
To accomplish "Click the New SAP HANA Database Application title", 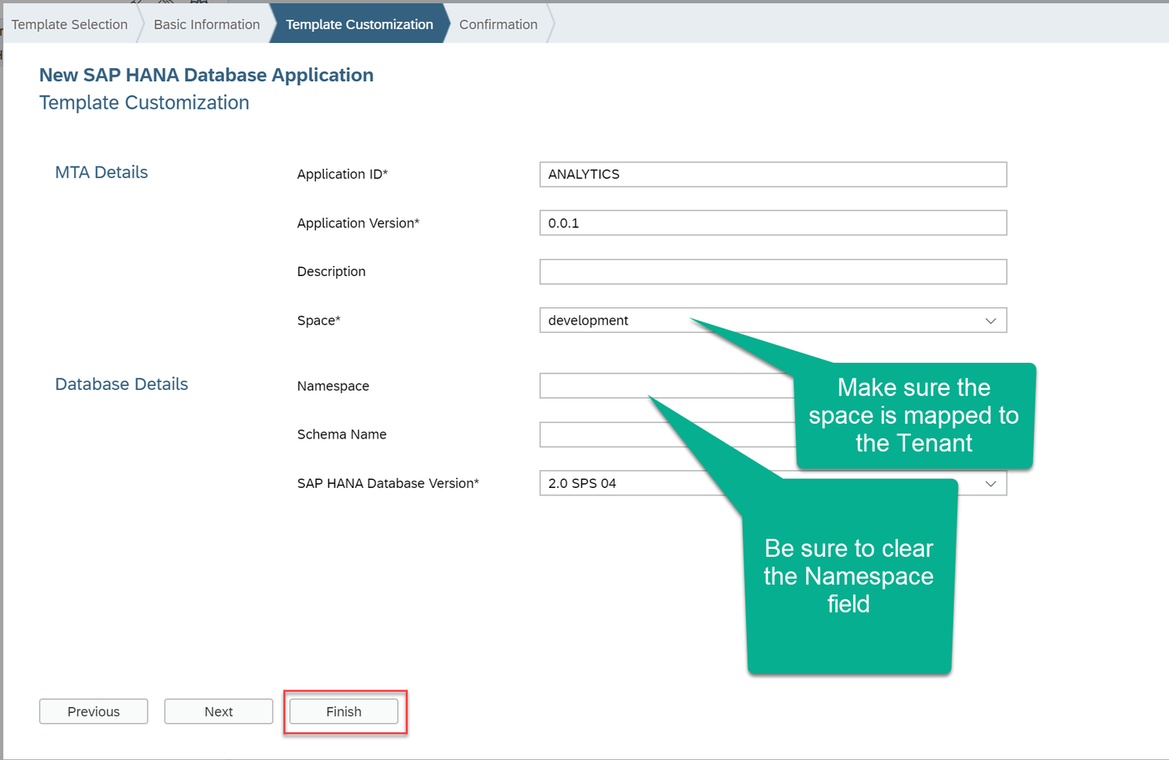I will tap(206, 75).
